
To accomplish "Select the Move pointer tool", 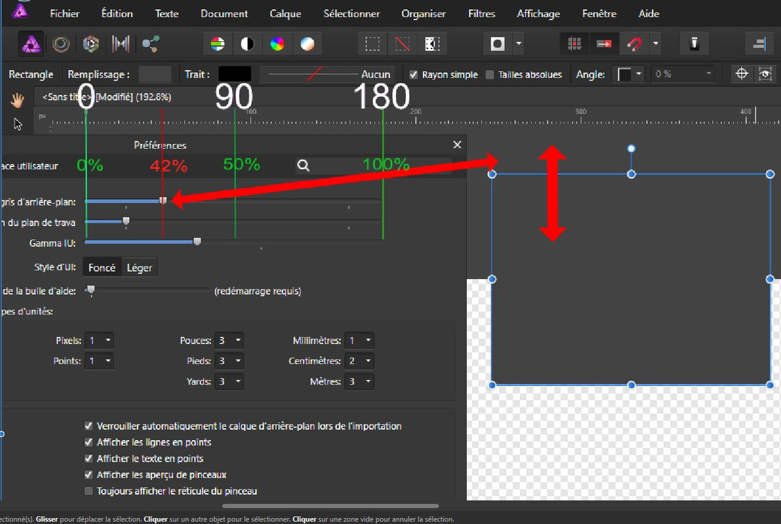I will point(18,124).
